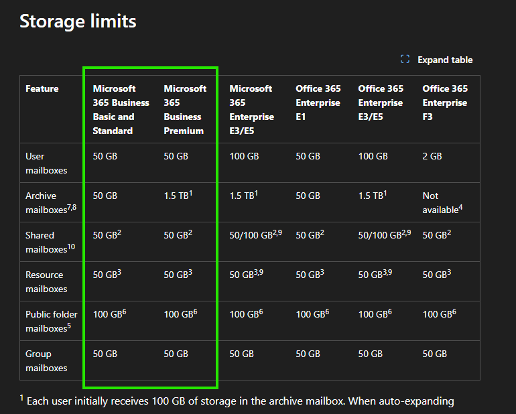Select Microsoft 365 Enterprise E3/E5 column header

tap(252, 110)
